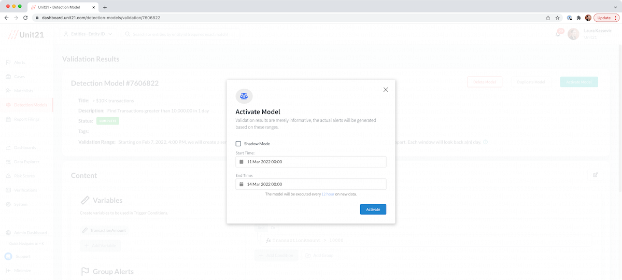
Task: Click the password manager extension icon
Action: coord(570,18)
